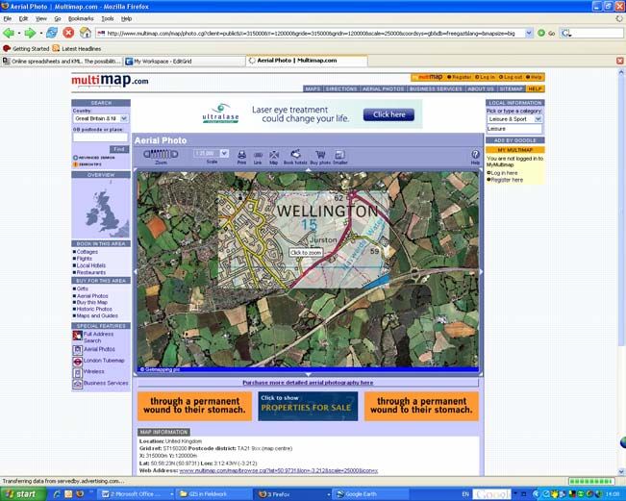The width and height of the screenshot is (626, 501).
Task: Close the current Firefox tab red X
Action: (x=619, y=61)
